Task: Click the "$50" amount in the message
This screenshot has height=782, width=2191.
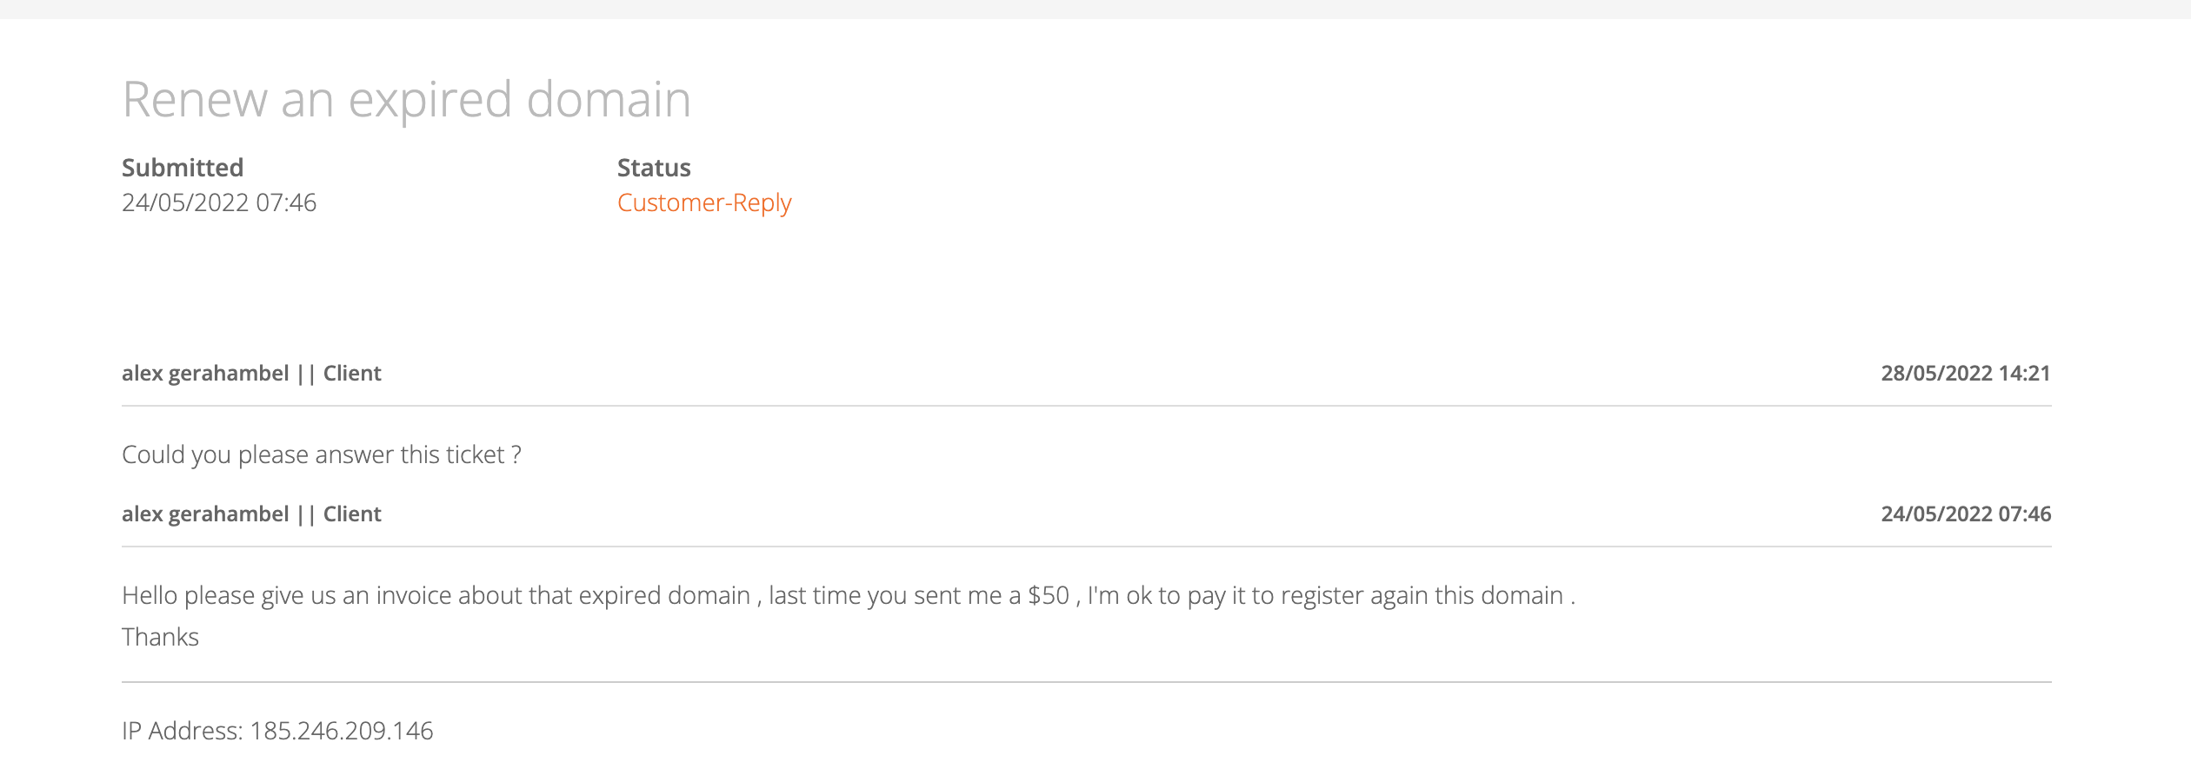Action: coord(1049,596)
